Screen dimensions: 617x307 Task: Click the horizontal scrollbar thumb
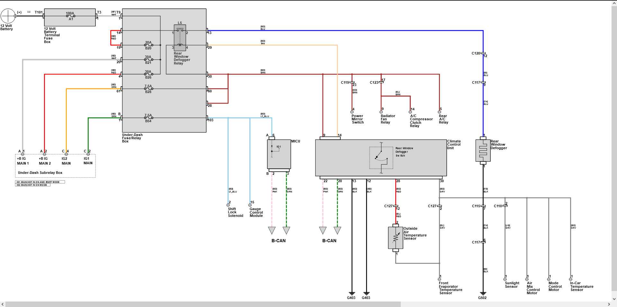[202, 304]
